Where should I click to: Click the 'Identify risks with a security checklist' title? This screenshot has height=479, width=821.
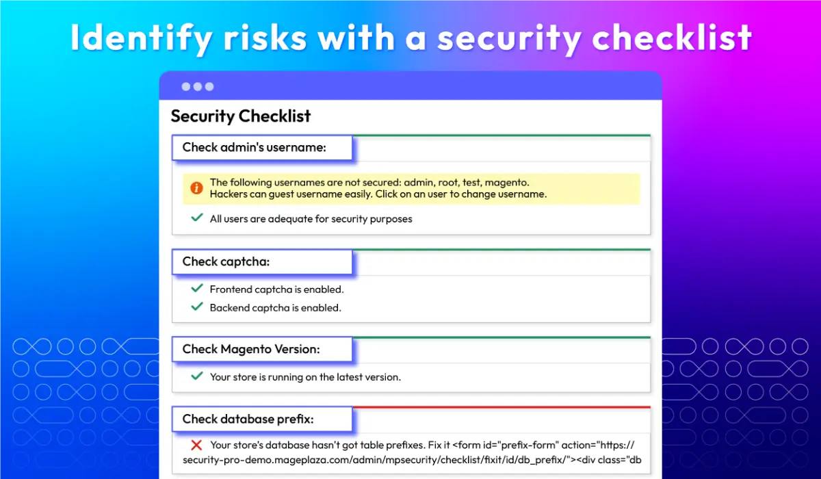coord(410,38)
